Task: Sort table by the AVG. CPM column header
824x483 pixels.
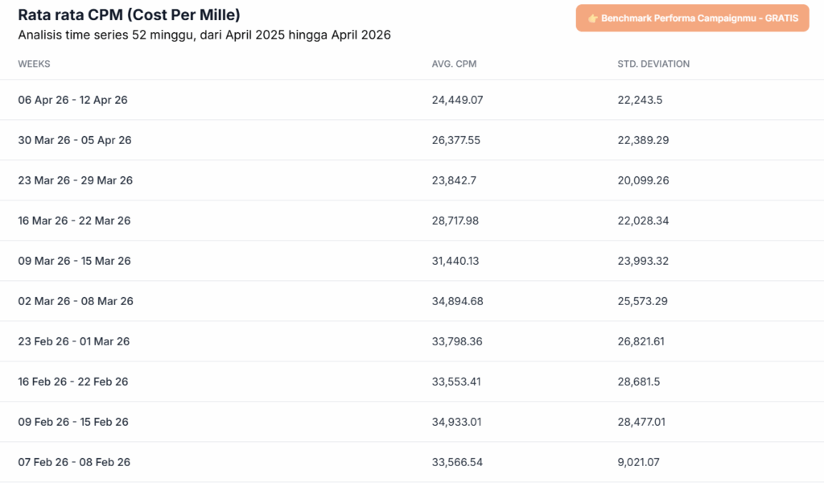Action: point(454,64)
